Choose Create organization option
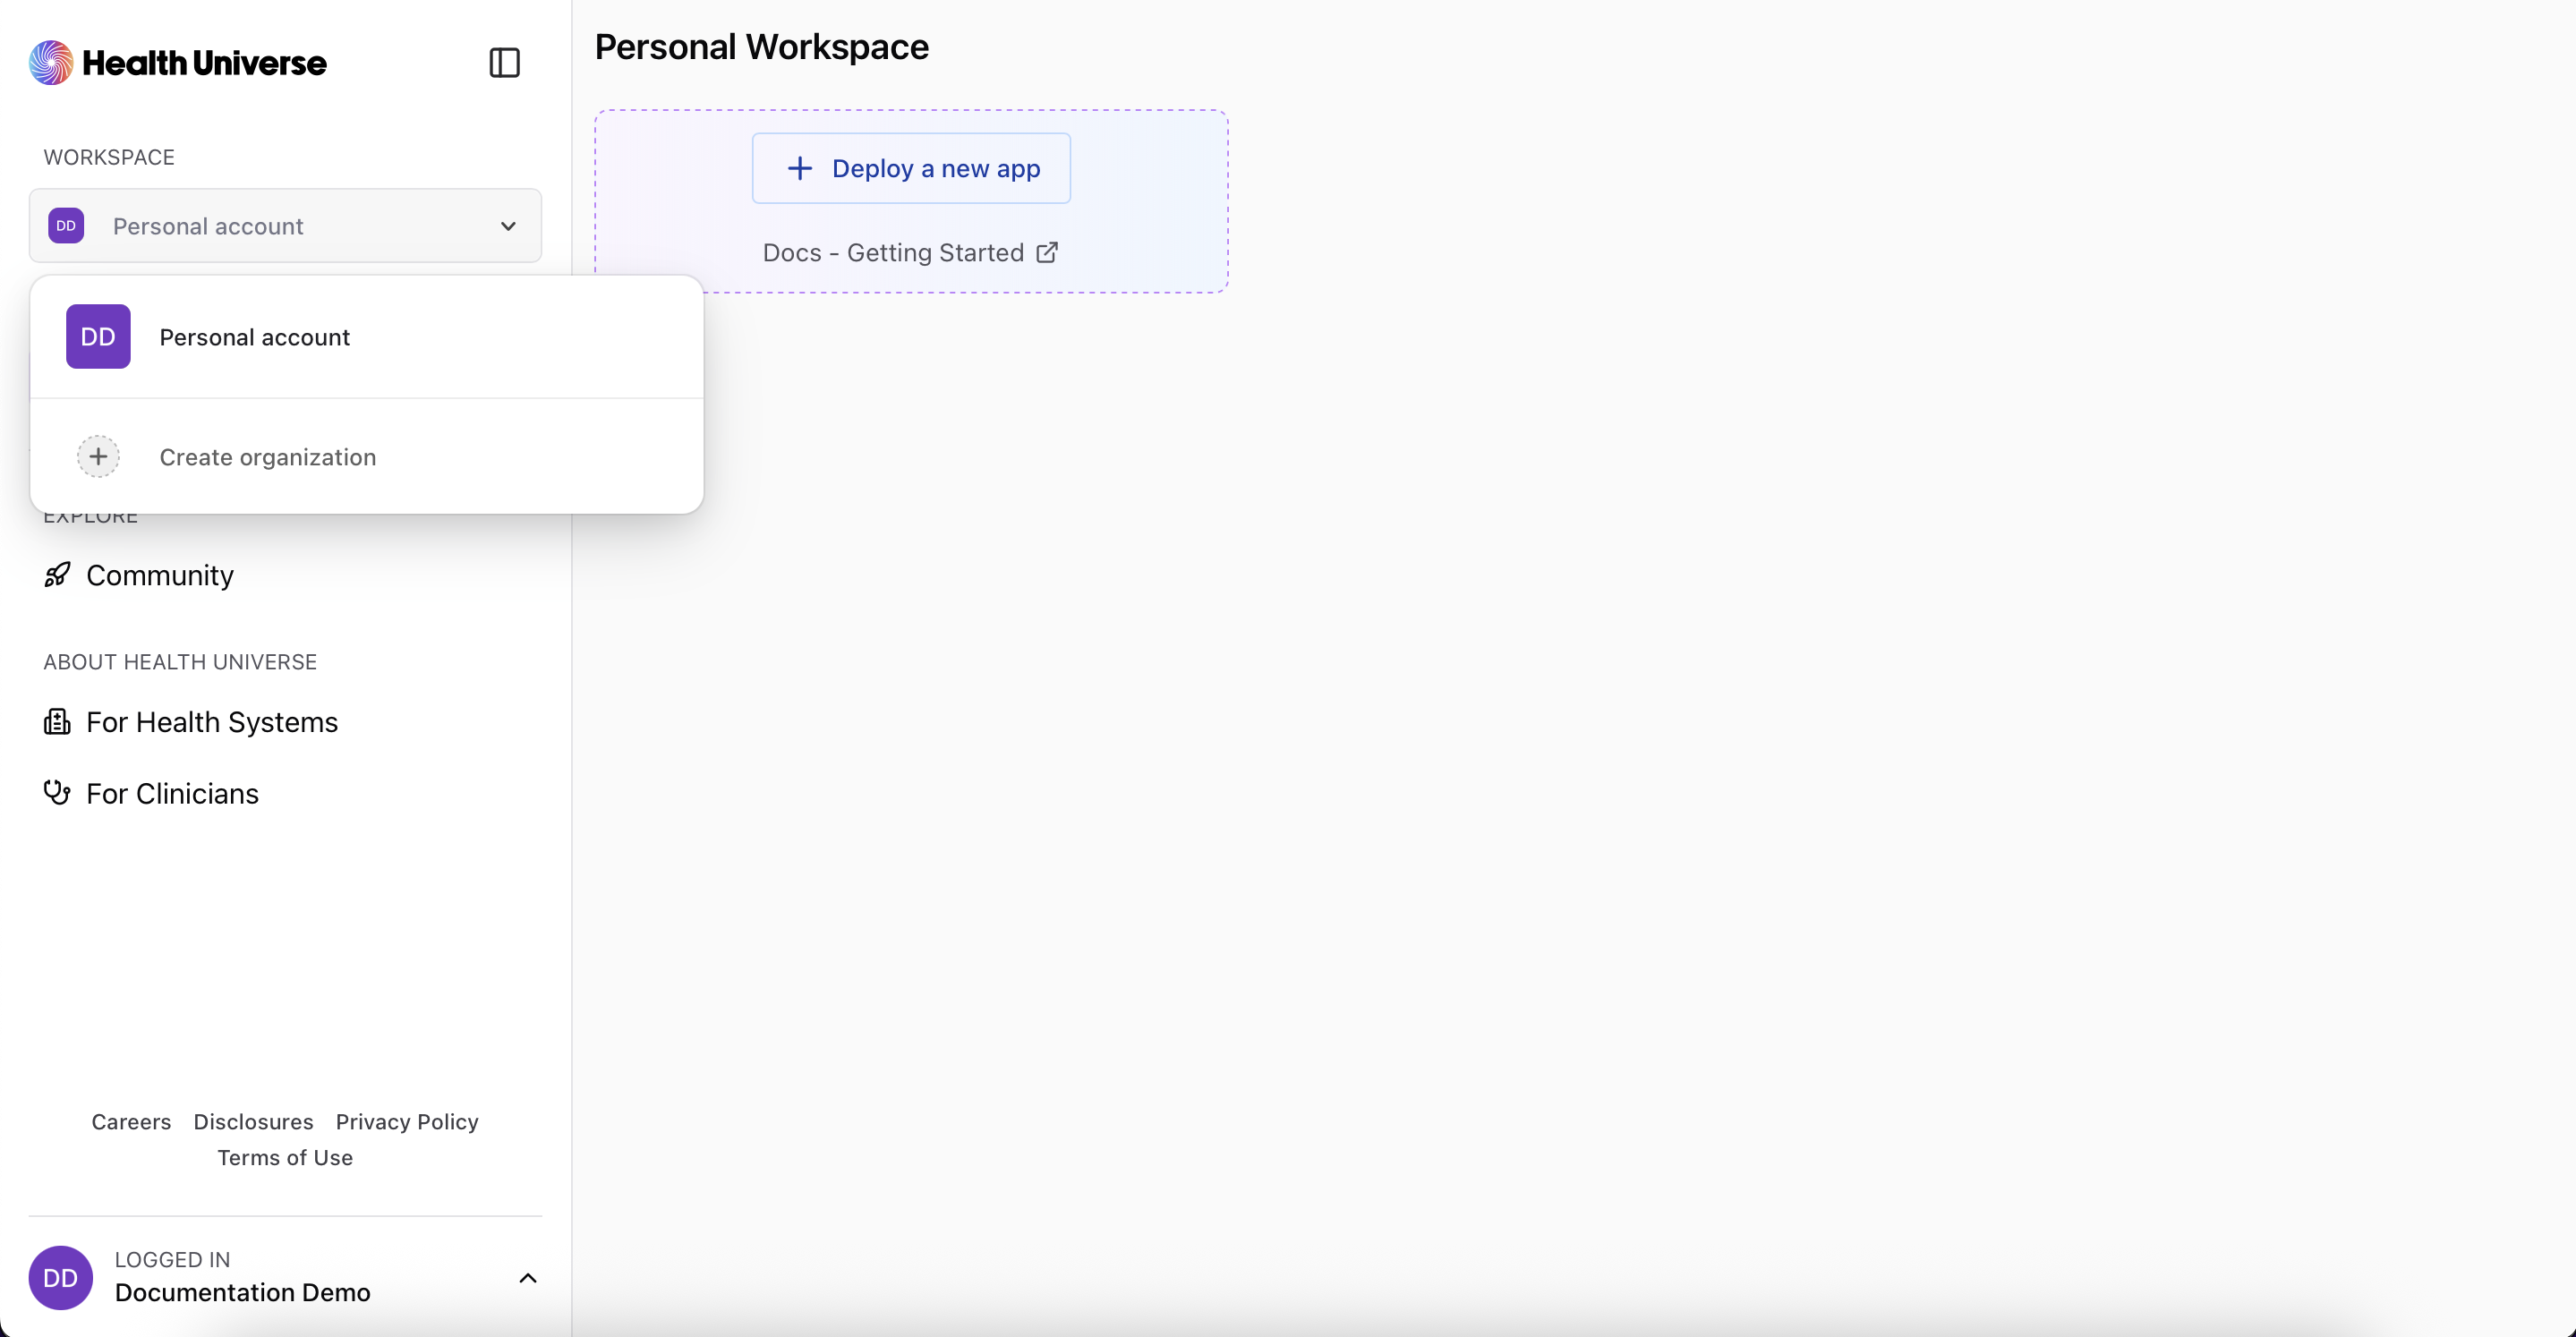Image resolution: width=2576 pixels, height=1337 pixels. point(367,457)
